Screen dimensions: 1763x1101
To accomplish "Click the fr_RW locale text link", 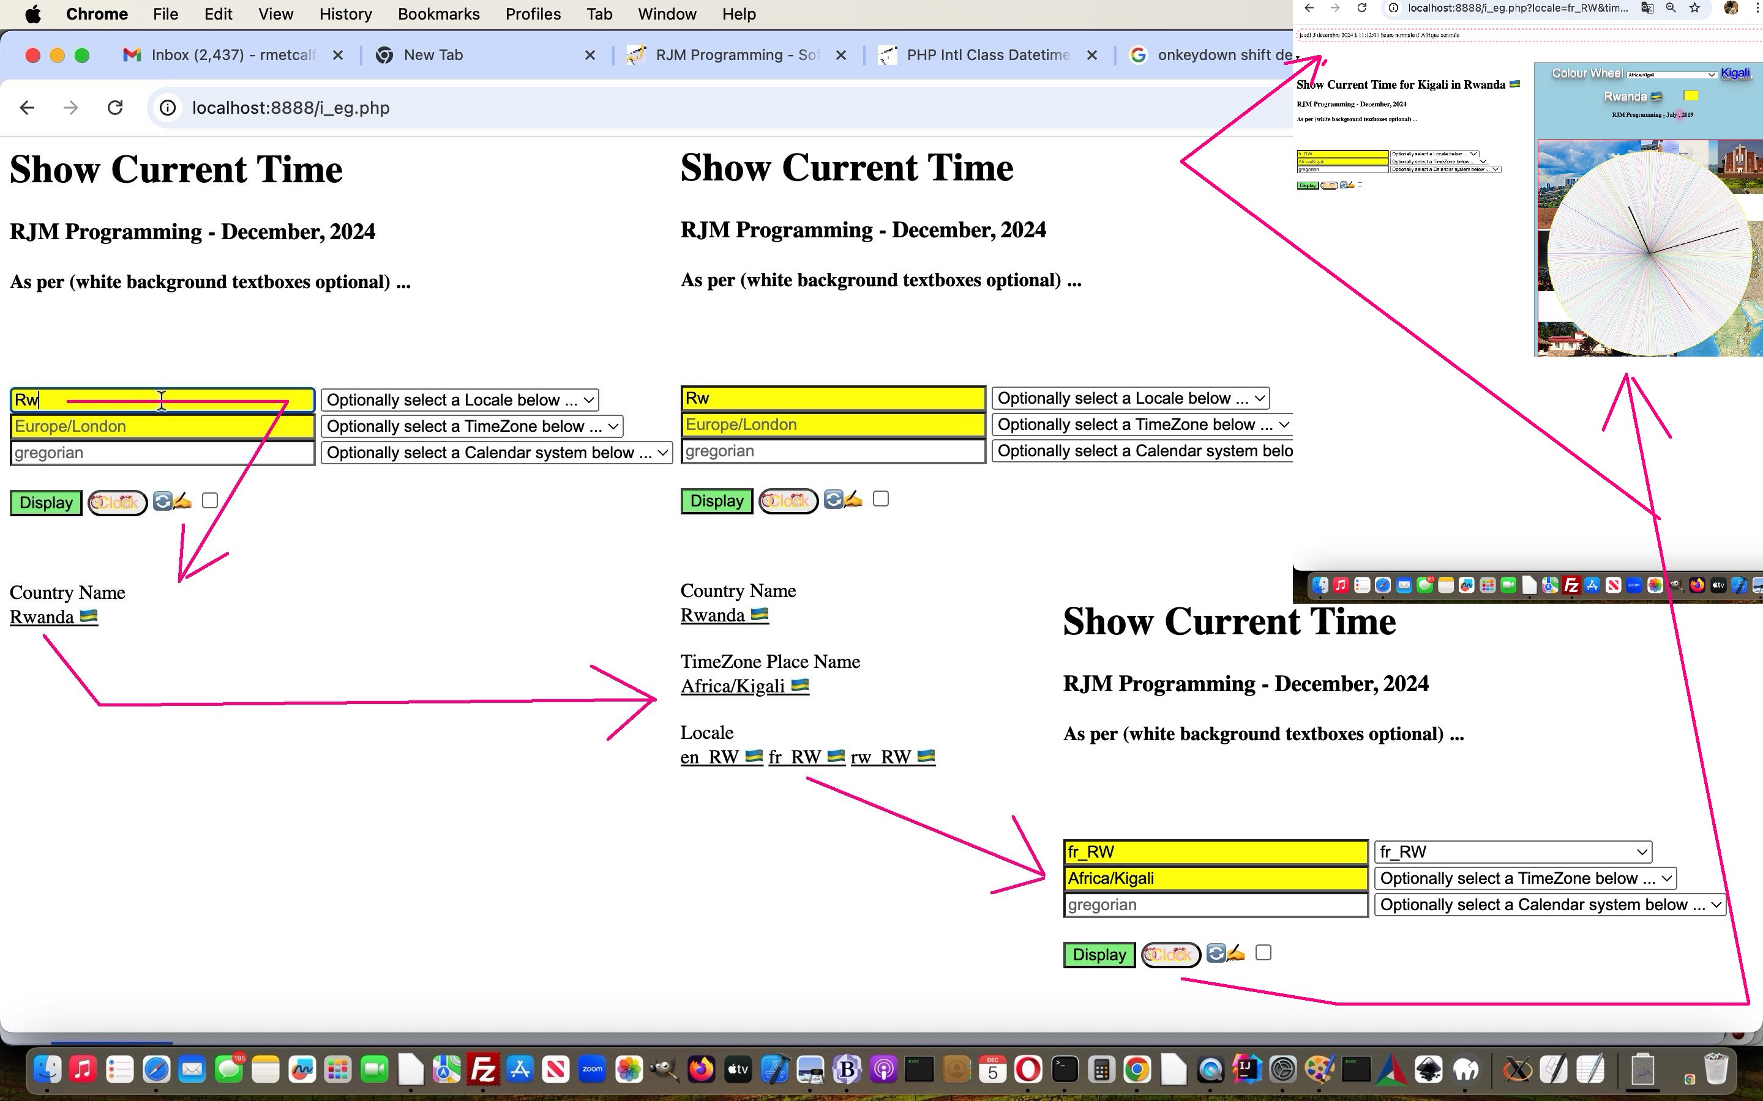I will [x=796, y=756].
